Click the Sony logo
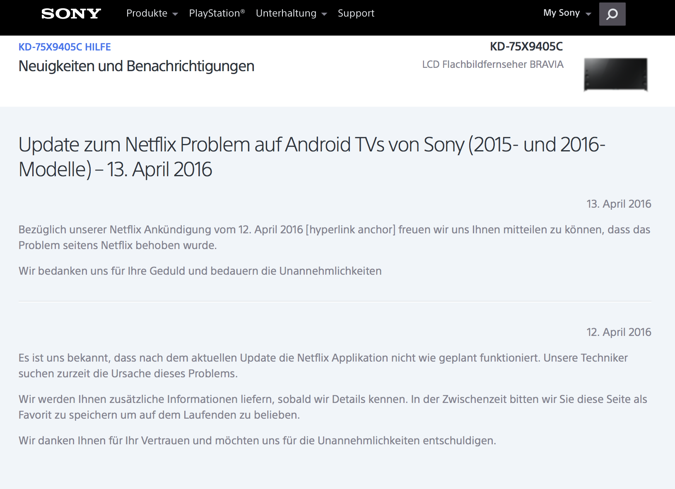 (71, 14)
